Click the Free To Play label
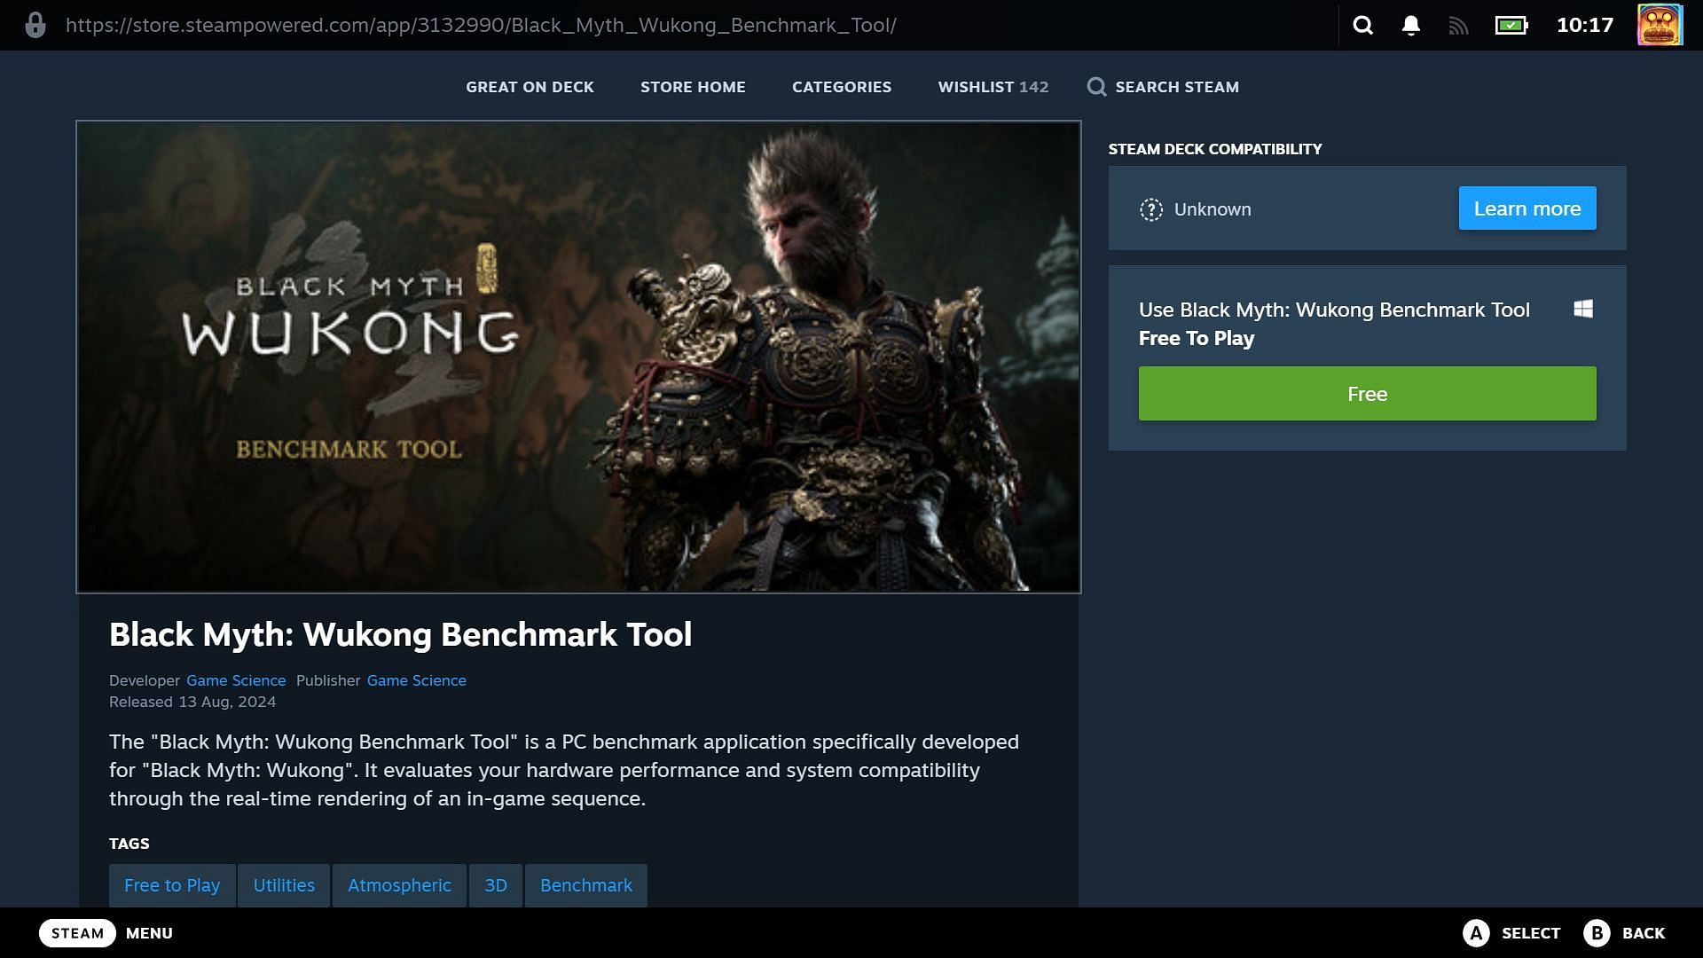Screen dimensions: 1703x958 (1197, 338)
